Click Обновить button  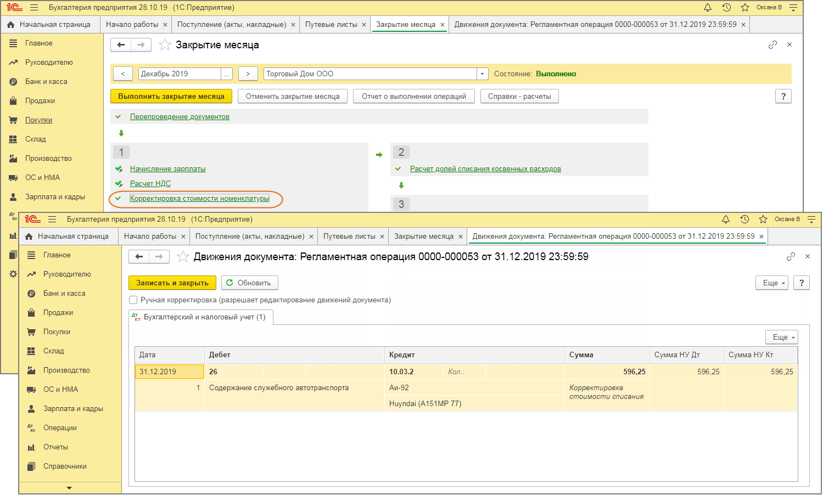250,283
